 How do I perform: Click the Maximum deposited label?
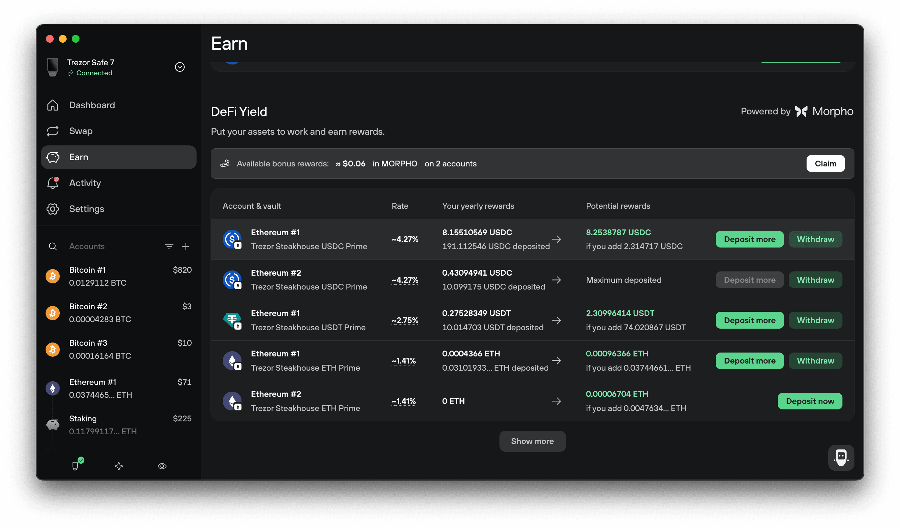click(624, 280)
